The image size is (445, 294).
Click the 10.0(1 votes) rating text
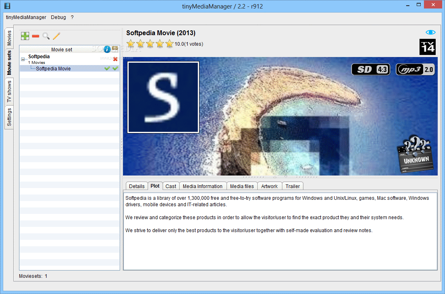click(x=189, y=44)
